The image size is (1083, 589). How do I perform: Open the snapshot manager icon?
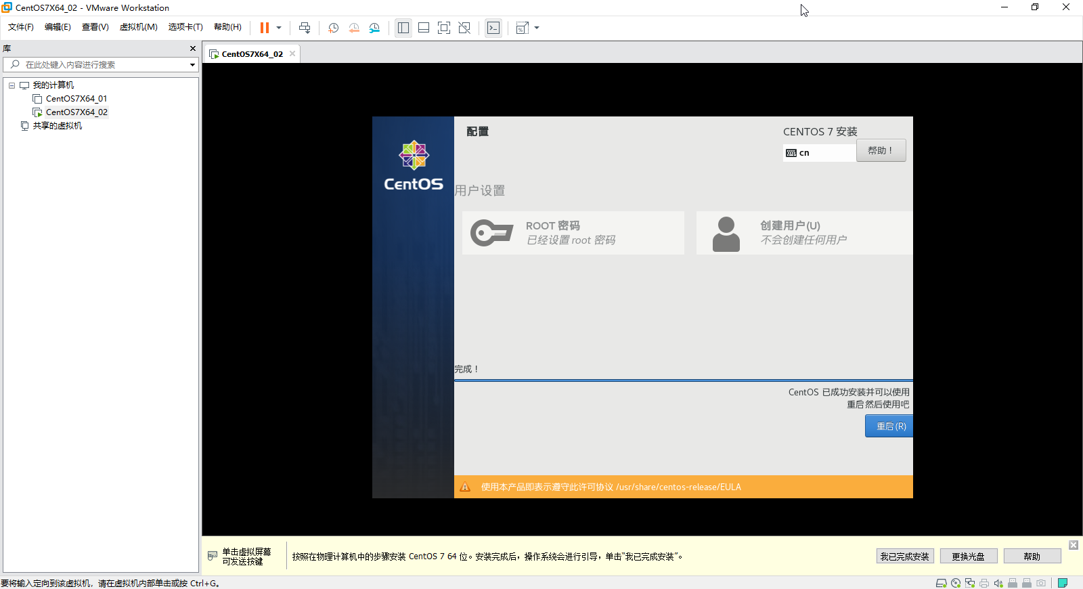tap(374, 28)
